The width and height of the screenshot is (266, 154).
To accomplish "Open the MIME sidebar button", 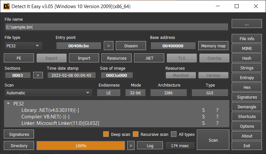I will (x=247, y=48).
